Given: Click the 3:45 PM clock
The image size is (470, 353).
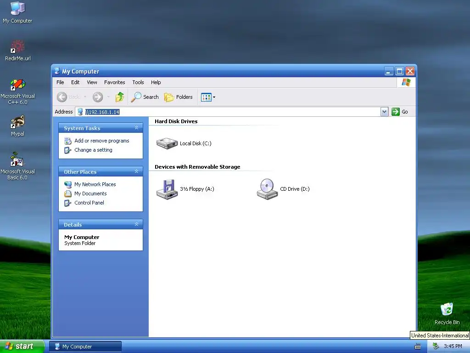Looking at the screenshot, I should point(453,347).
